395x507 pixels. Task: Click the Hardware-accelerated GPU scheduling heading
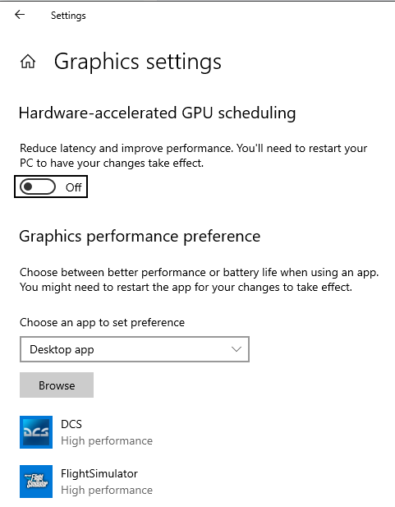pos(157,113)
